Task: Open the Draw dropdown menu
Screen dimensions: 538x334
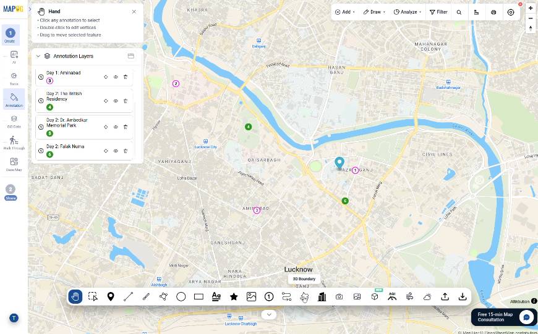Action: (374, 12)
